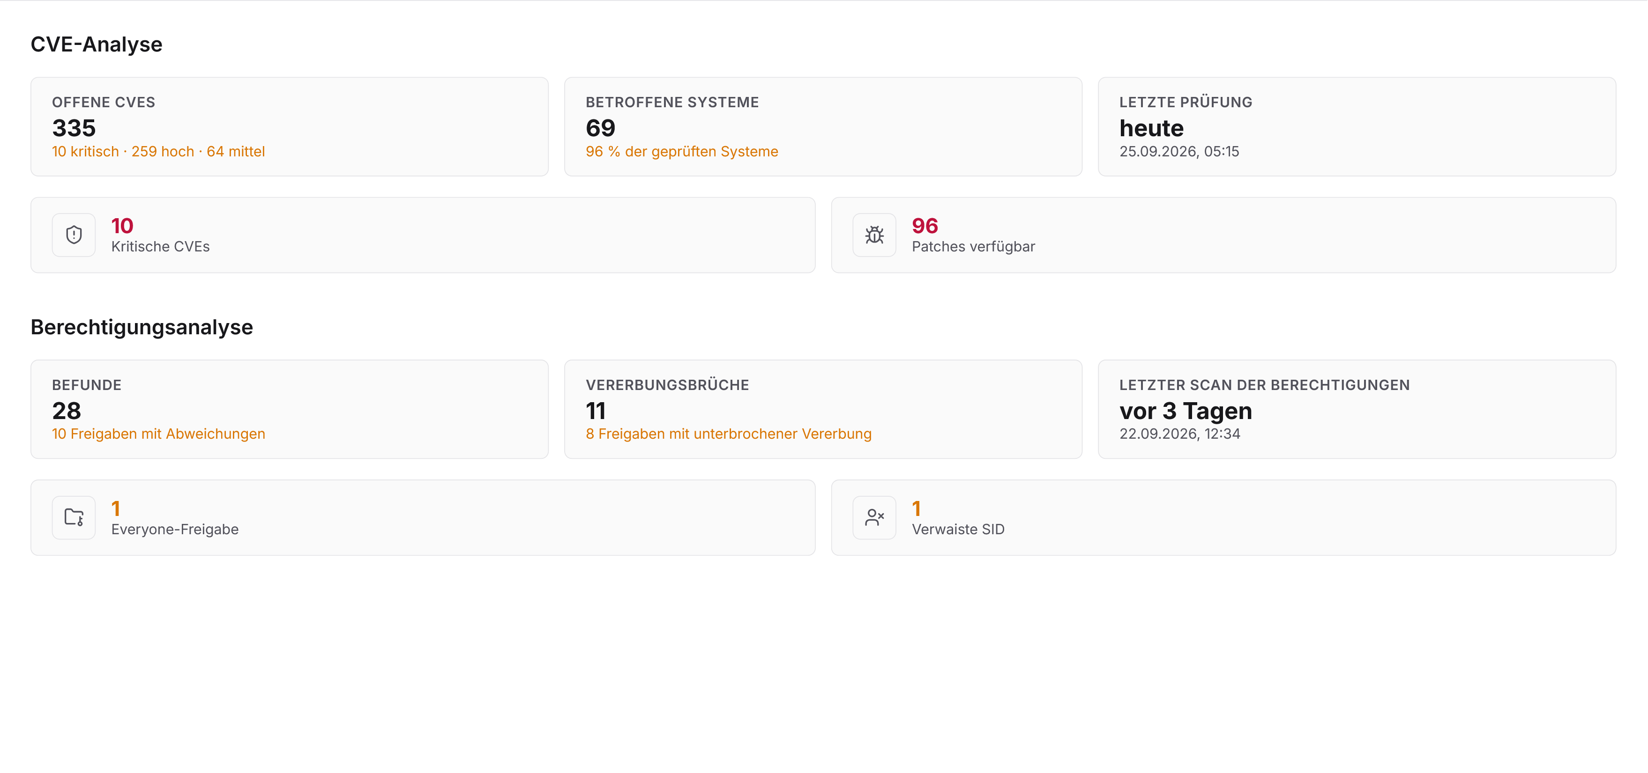
Task: Click the 'OFFENE CVES' card title
Action: coord(104,102)
